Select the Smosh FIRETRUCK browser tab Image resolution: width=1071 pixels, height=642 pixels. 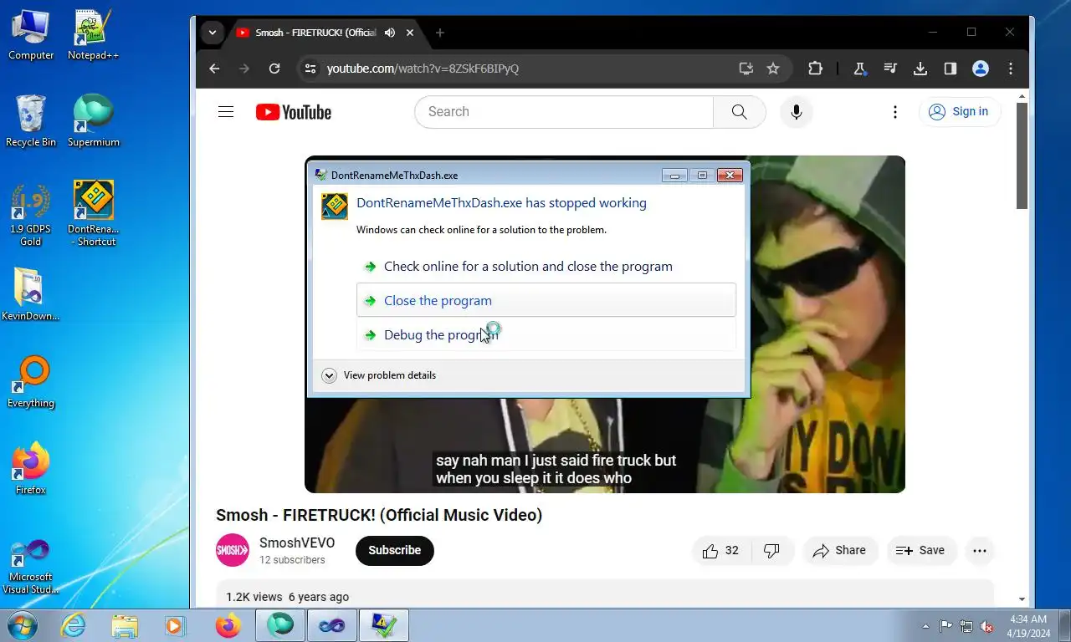[x=325, y=33]
